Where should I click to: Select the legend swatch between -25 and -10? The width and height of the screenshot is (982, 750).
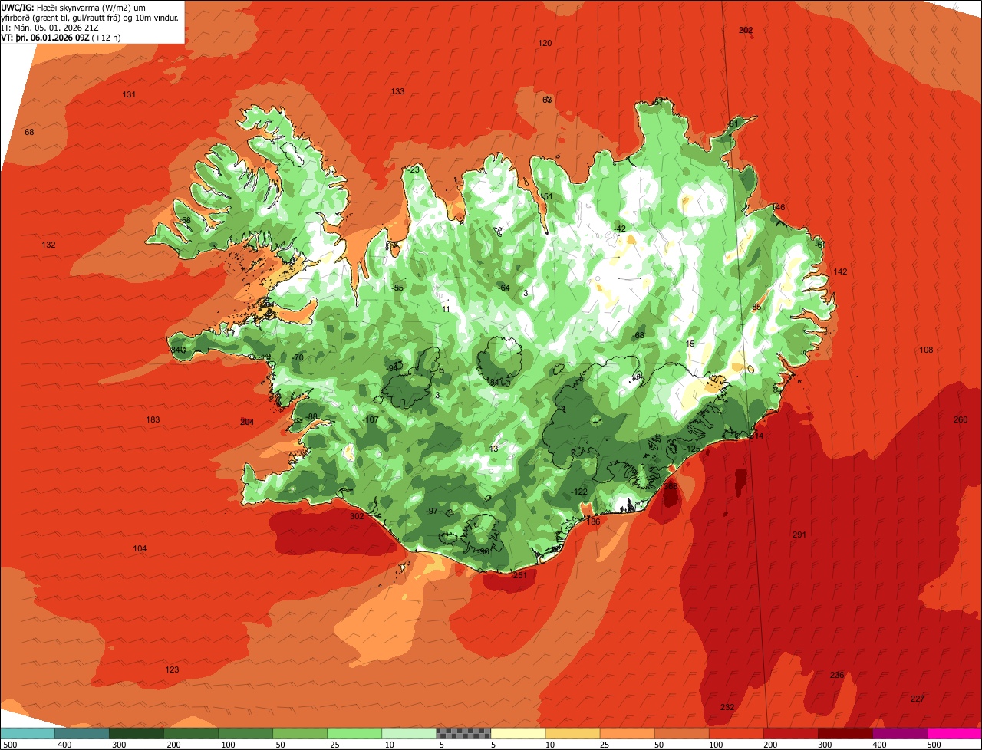pos(354,733)
